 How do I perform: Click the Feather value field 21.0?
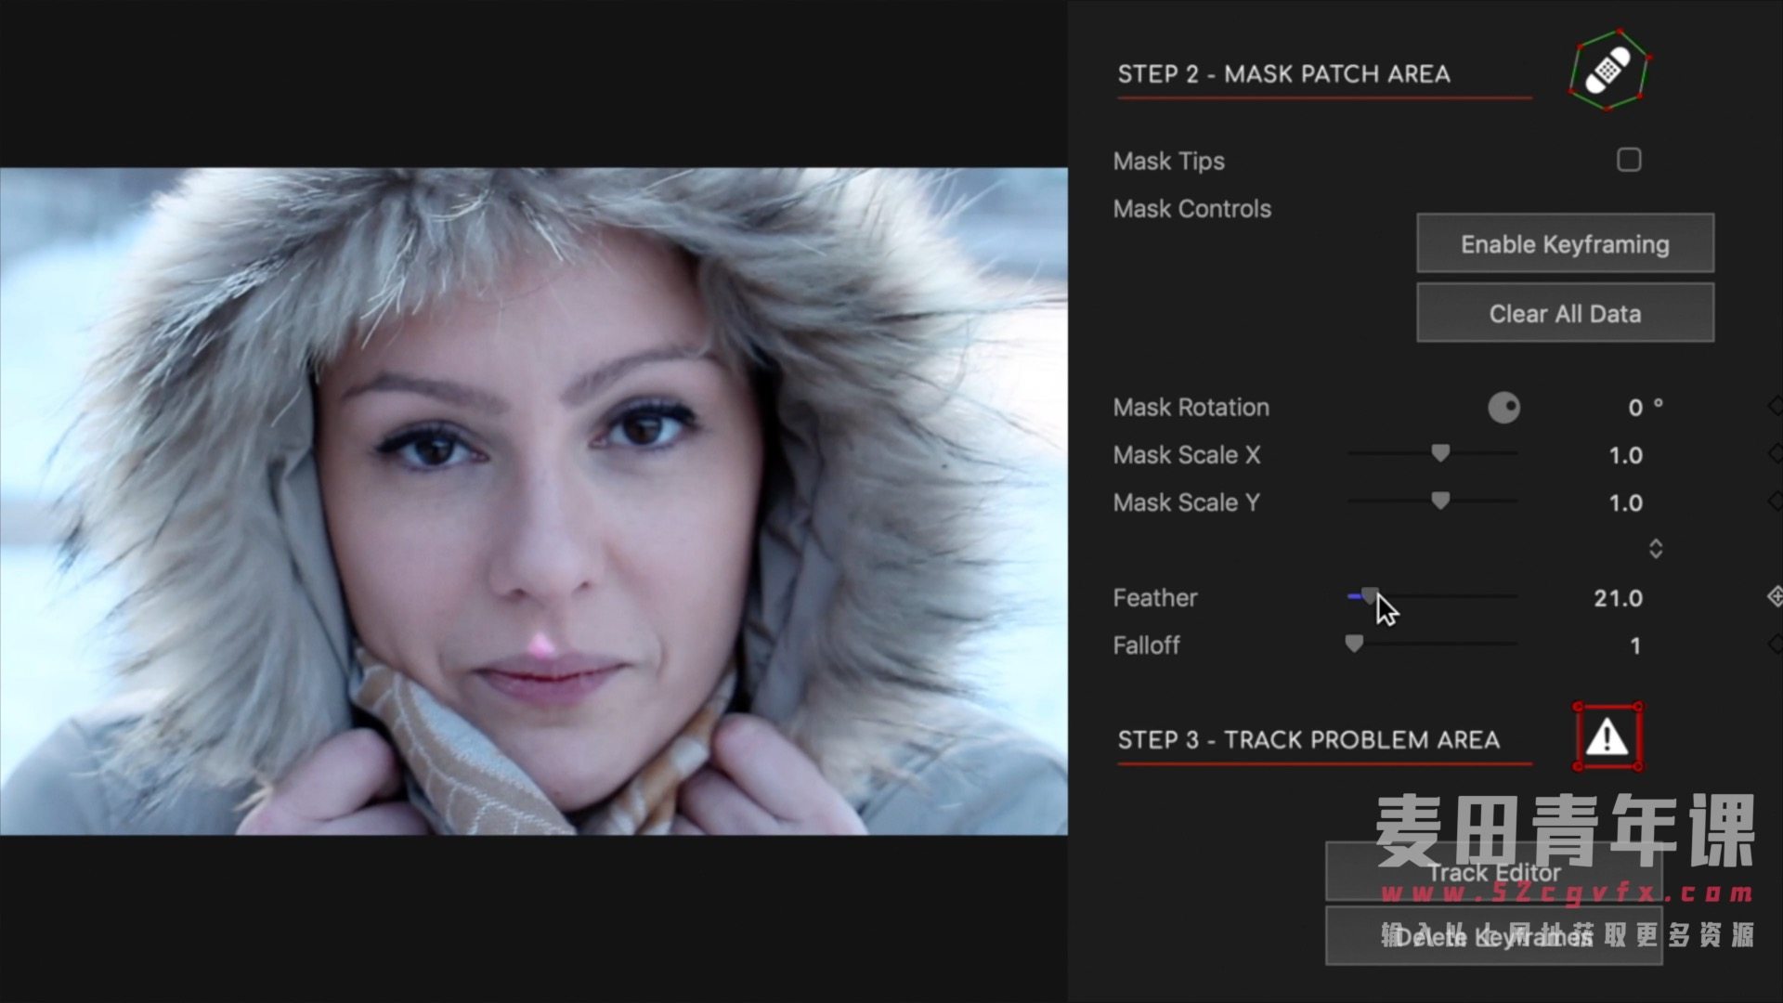click(1618, 598)
